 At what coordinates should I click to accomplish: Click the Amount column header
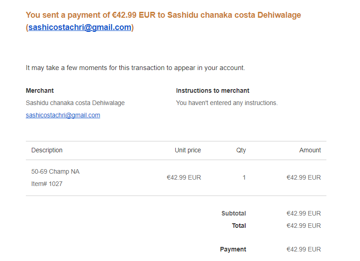[x=310, y=150]
